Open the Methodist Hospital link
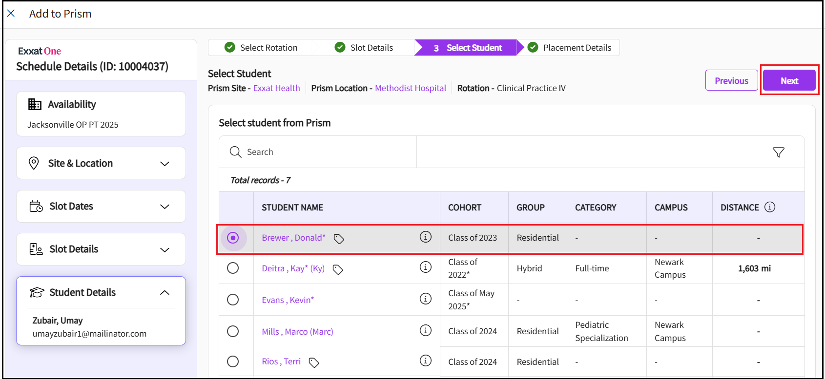The image size is (825, 379). coord(410,88)
